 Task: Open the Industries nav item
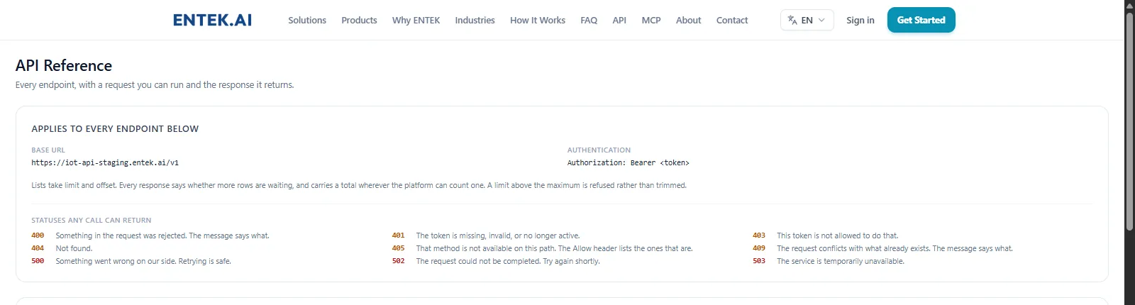point(475,20)
